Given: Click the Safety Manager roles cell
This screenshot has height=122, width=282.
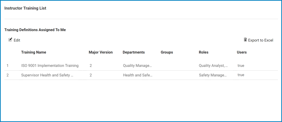Looking at the screenshot, I should coord(213,75).
